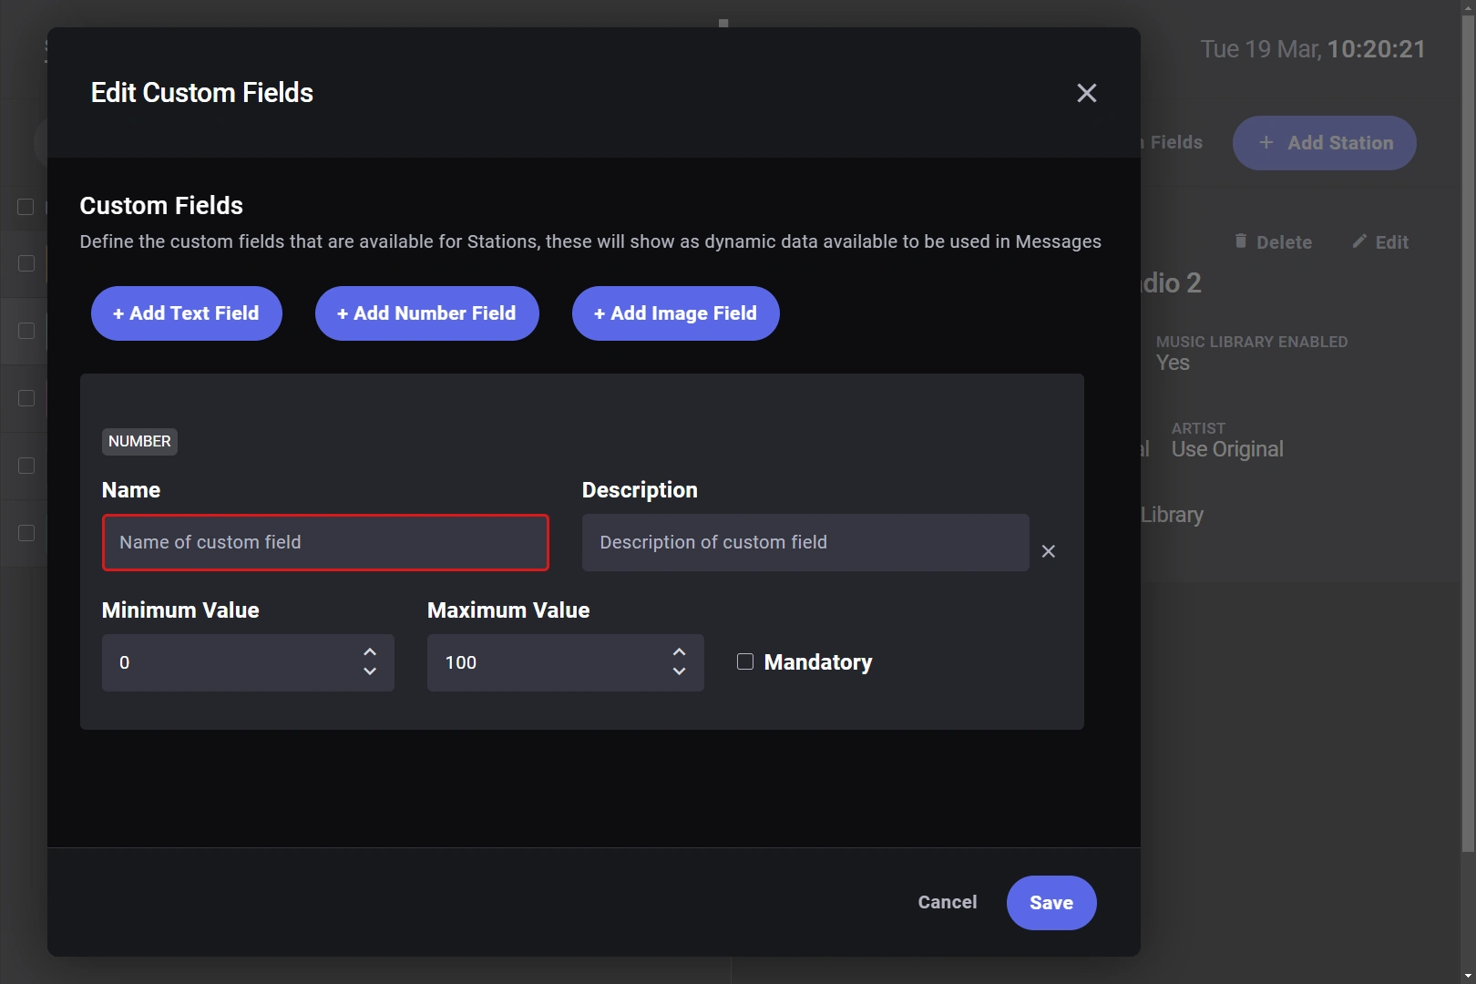Click the Edit pencil icon

point(1359,241)
